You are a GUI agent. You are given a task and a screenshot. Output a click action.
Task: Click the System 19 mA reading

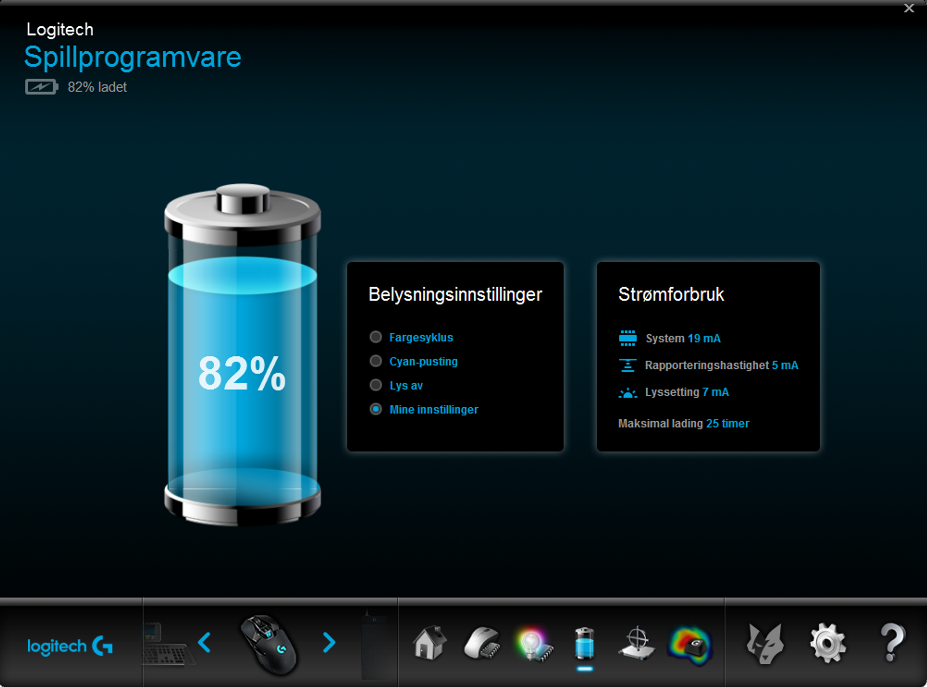click(683, 339)
